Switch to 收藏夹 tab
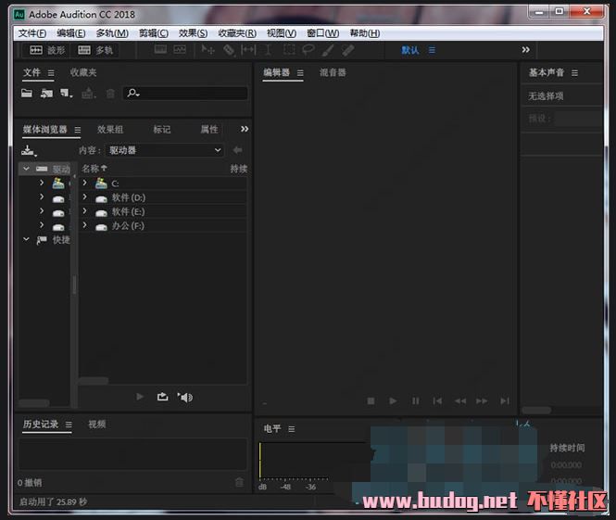The height and width of the screenshot is (520, 616). [x=83, y=72]
